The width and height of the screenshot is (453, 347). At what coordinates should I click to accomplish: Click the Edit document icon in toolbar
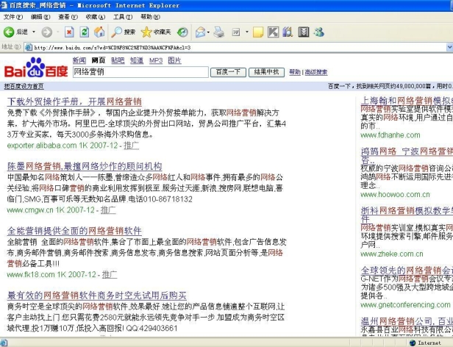tap(236, 32)
